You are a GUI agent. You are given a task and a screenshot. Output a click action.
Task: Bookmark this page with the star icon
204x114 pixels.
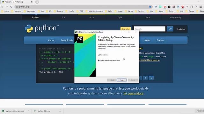point(150,7)
